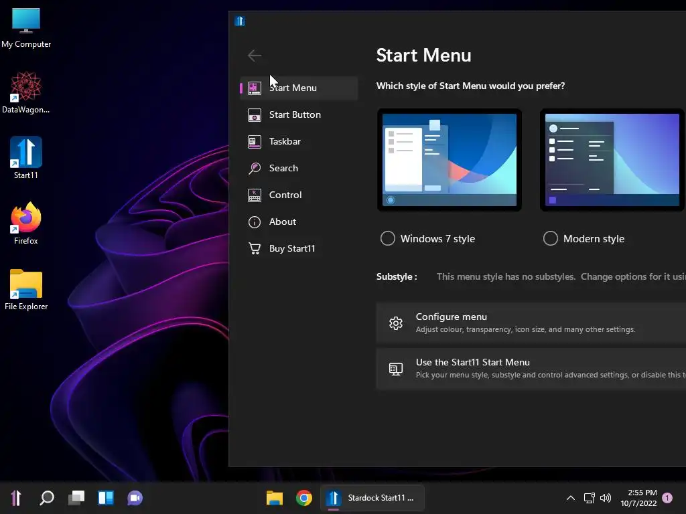Open the Control settings section
Viewport: 686px width, 514px height.
coord(299,195)
